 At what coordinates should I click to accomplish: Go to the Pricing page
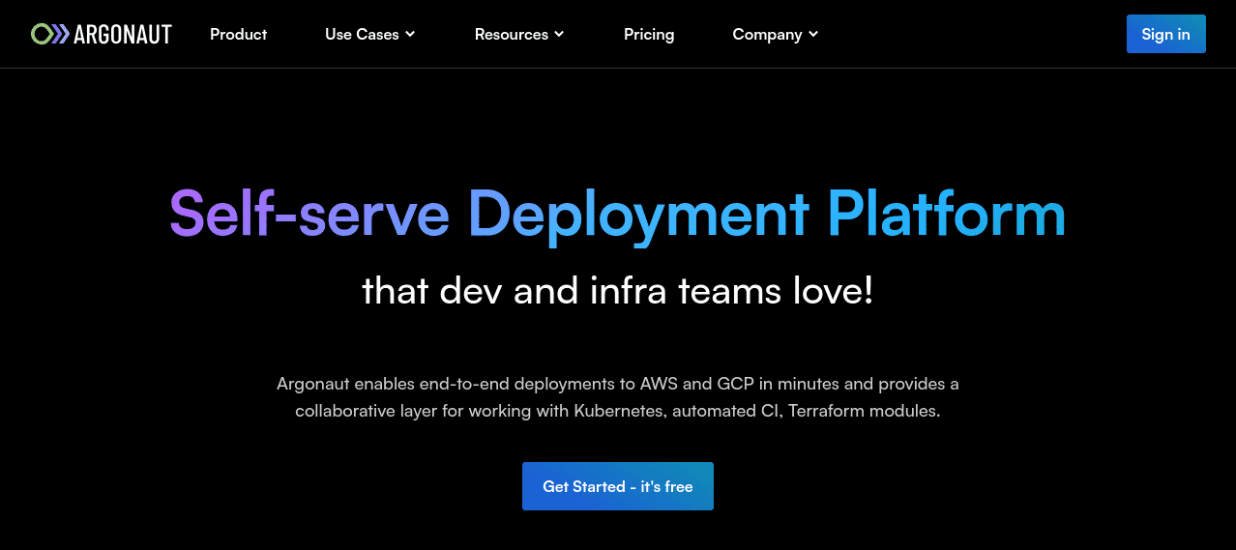click(649, 34)
